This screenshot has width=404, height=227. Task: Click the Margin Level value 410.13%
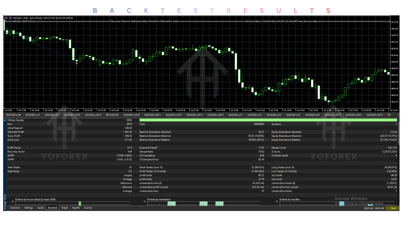pyautogui.click(x=392, y=148)
